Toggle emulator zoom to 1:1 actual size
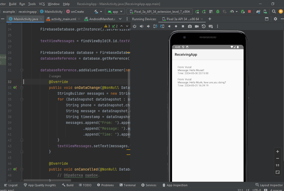Viewport: 284px width, 191px height. coord(278,165)
